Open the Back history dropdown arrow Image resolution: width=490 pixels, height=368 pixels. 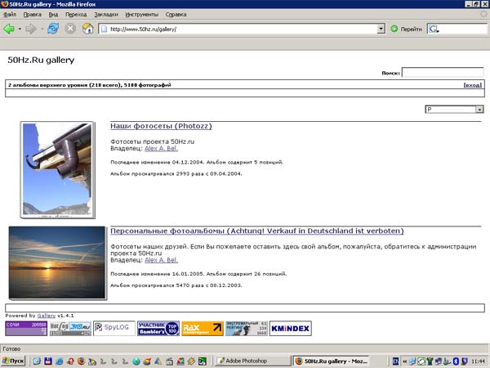(20, 29)
